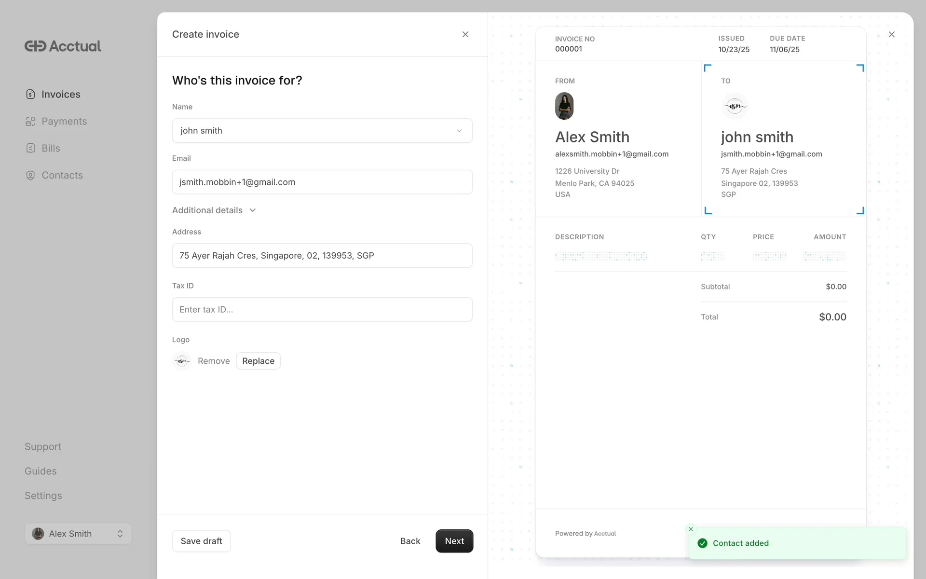This screenshot has height=579, width=926.
Task: Click the green checkmark in toast
Action: pyautogui.click(x=703, y=543)
